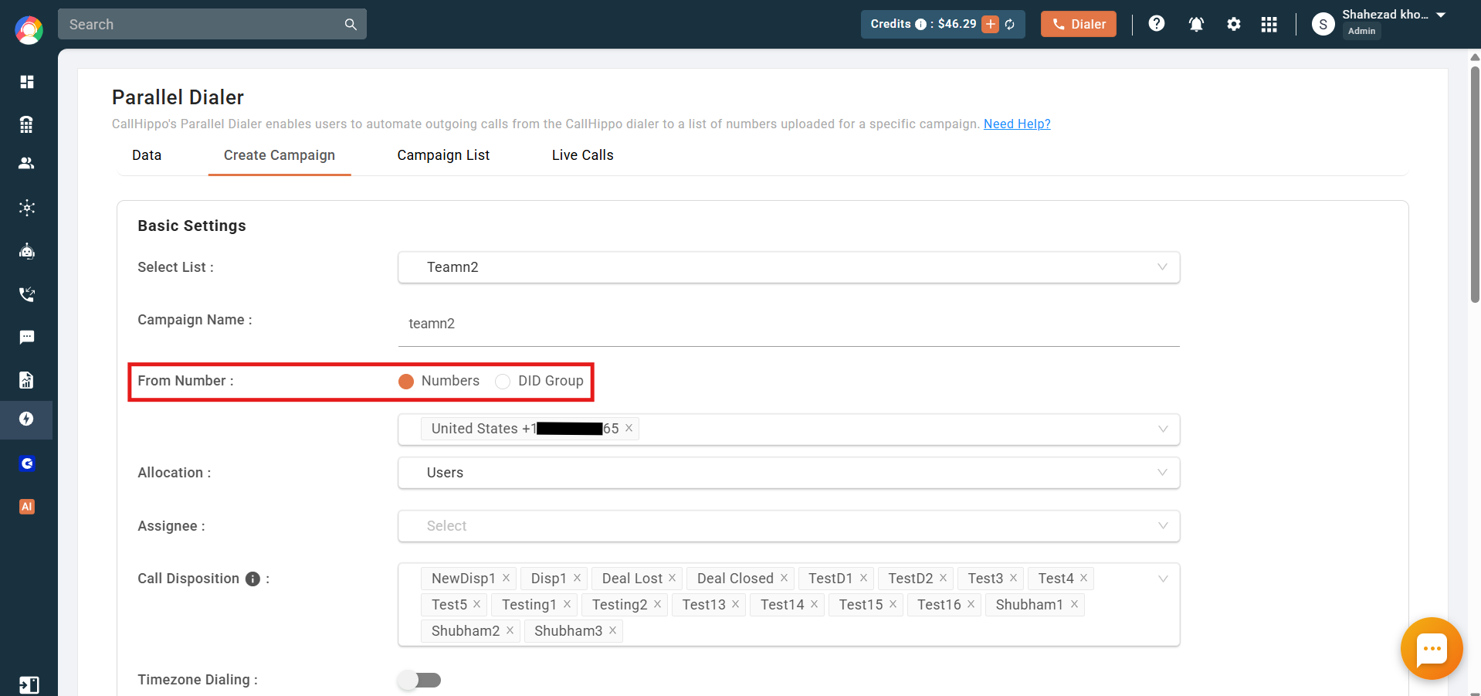Switch to the Live Calls tab
The height and width of the screenshot is (696, 1481).
[x=583, y=155]
